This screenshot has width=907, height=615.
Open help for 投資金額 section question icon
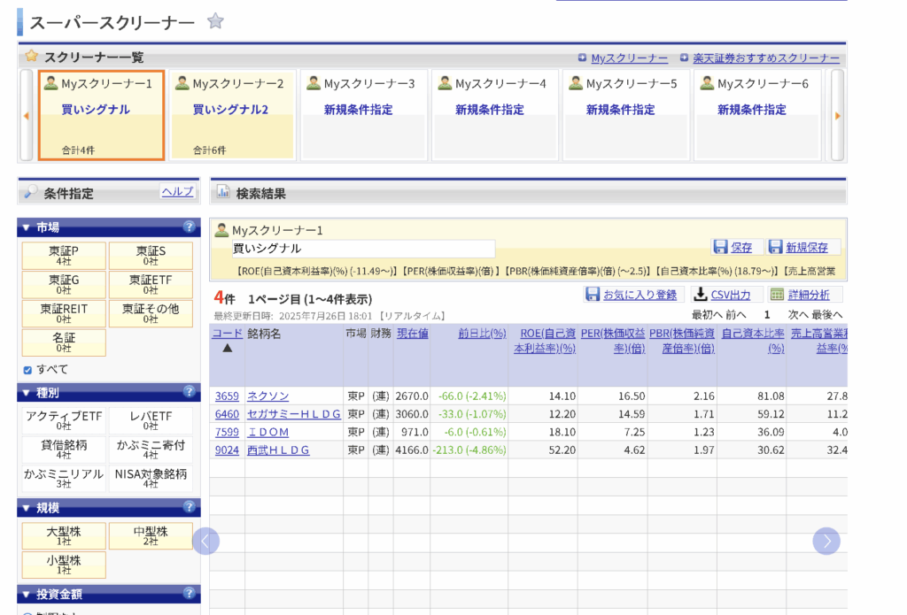click(x=189, y=593)
